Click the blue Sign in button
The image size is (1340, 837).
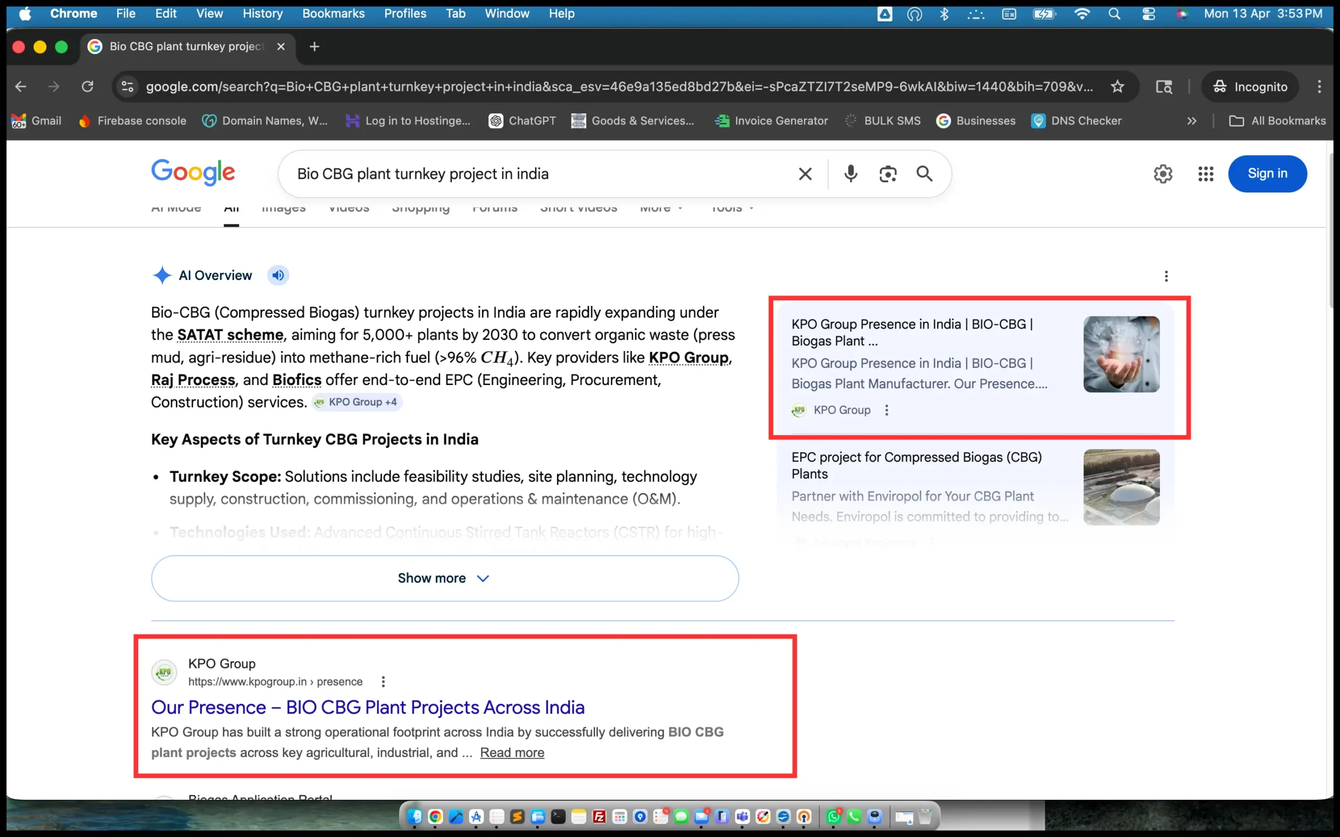point(1267,174)
